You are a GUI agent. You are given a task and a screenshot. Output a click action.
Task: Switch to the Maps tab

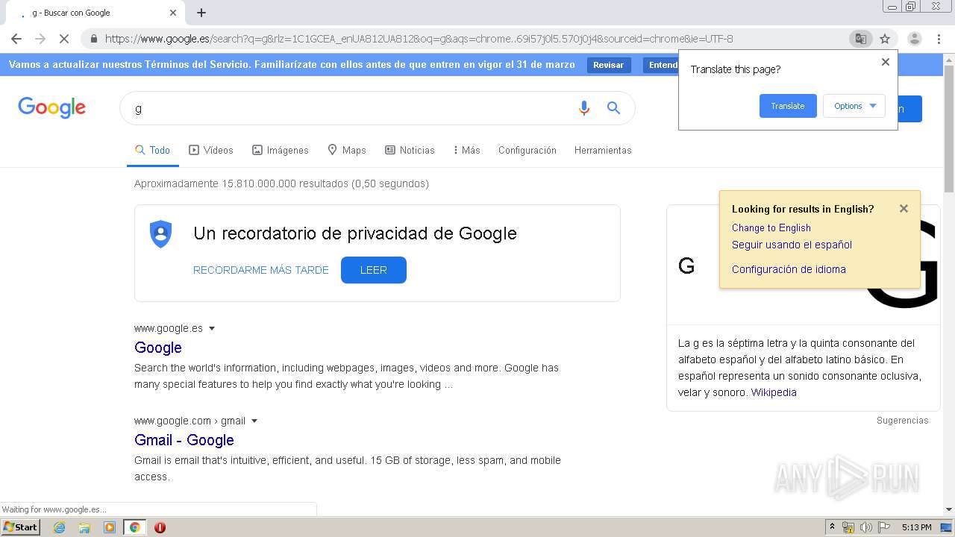[347, 150]
